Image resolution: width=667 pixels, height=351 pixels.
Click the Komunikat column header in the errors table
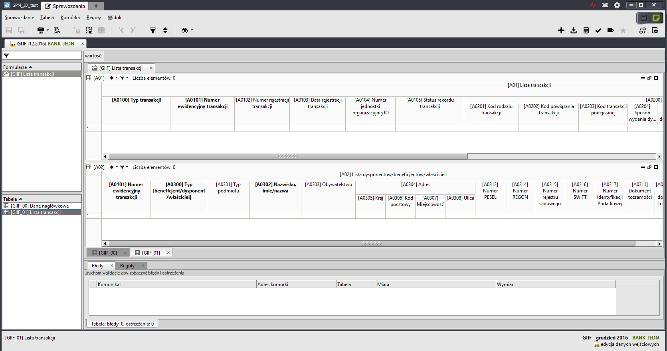[176, 284]
